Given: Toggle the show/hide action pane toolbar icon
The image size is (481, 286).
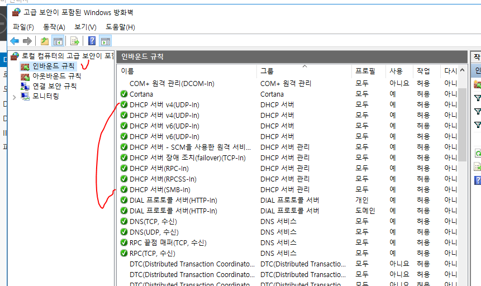Looking at the screenshot, I should pyautogui.click(x=105, y=41).
